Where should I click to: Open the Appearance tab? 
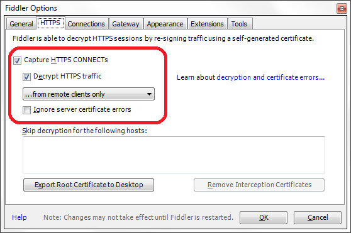(165, 24)
